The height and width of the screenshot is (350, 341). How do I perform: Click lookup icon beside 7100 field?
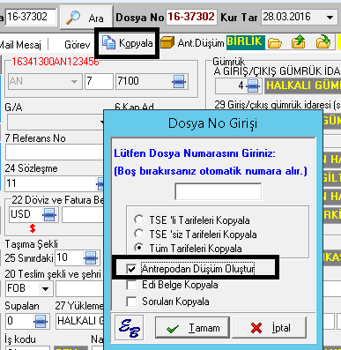tap(179, 81)
